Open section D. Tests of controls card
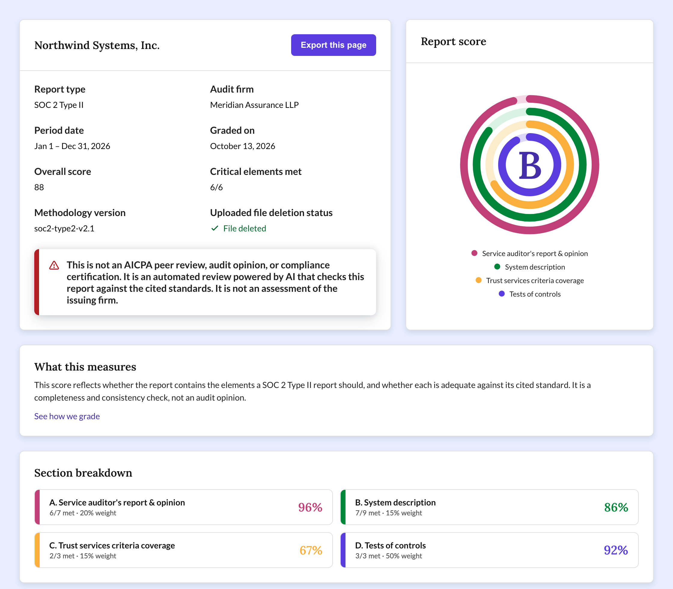 [489, 550]
